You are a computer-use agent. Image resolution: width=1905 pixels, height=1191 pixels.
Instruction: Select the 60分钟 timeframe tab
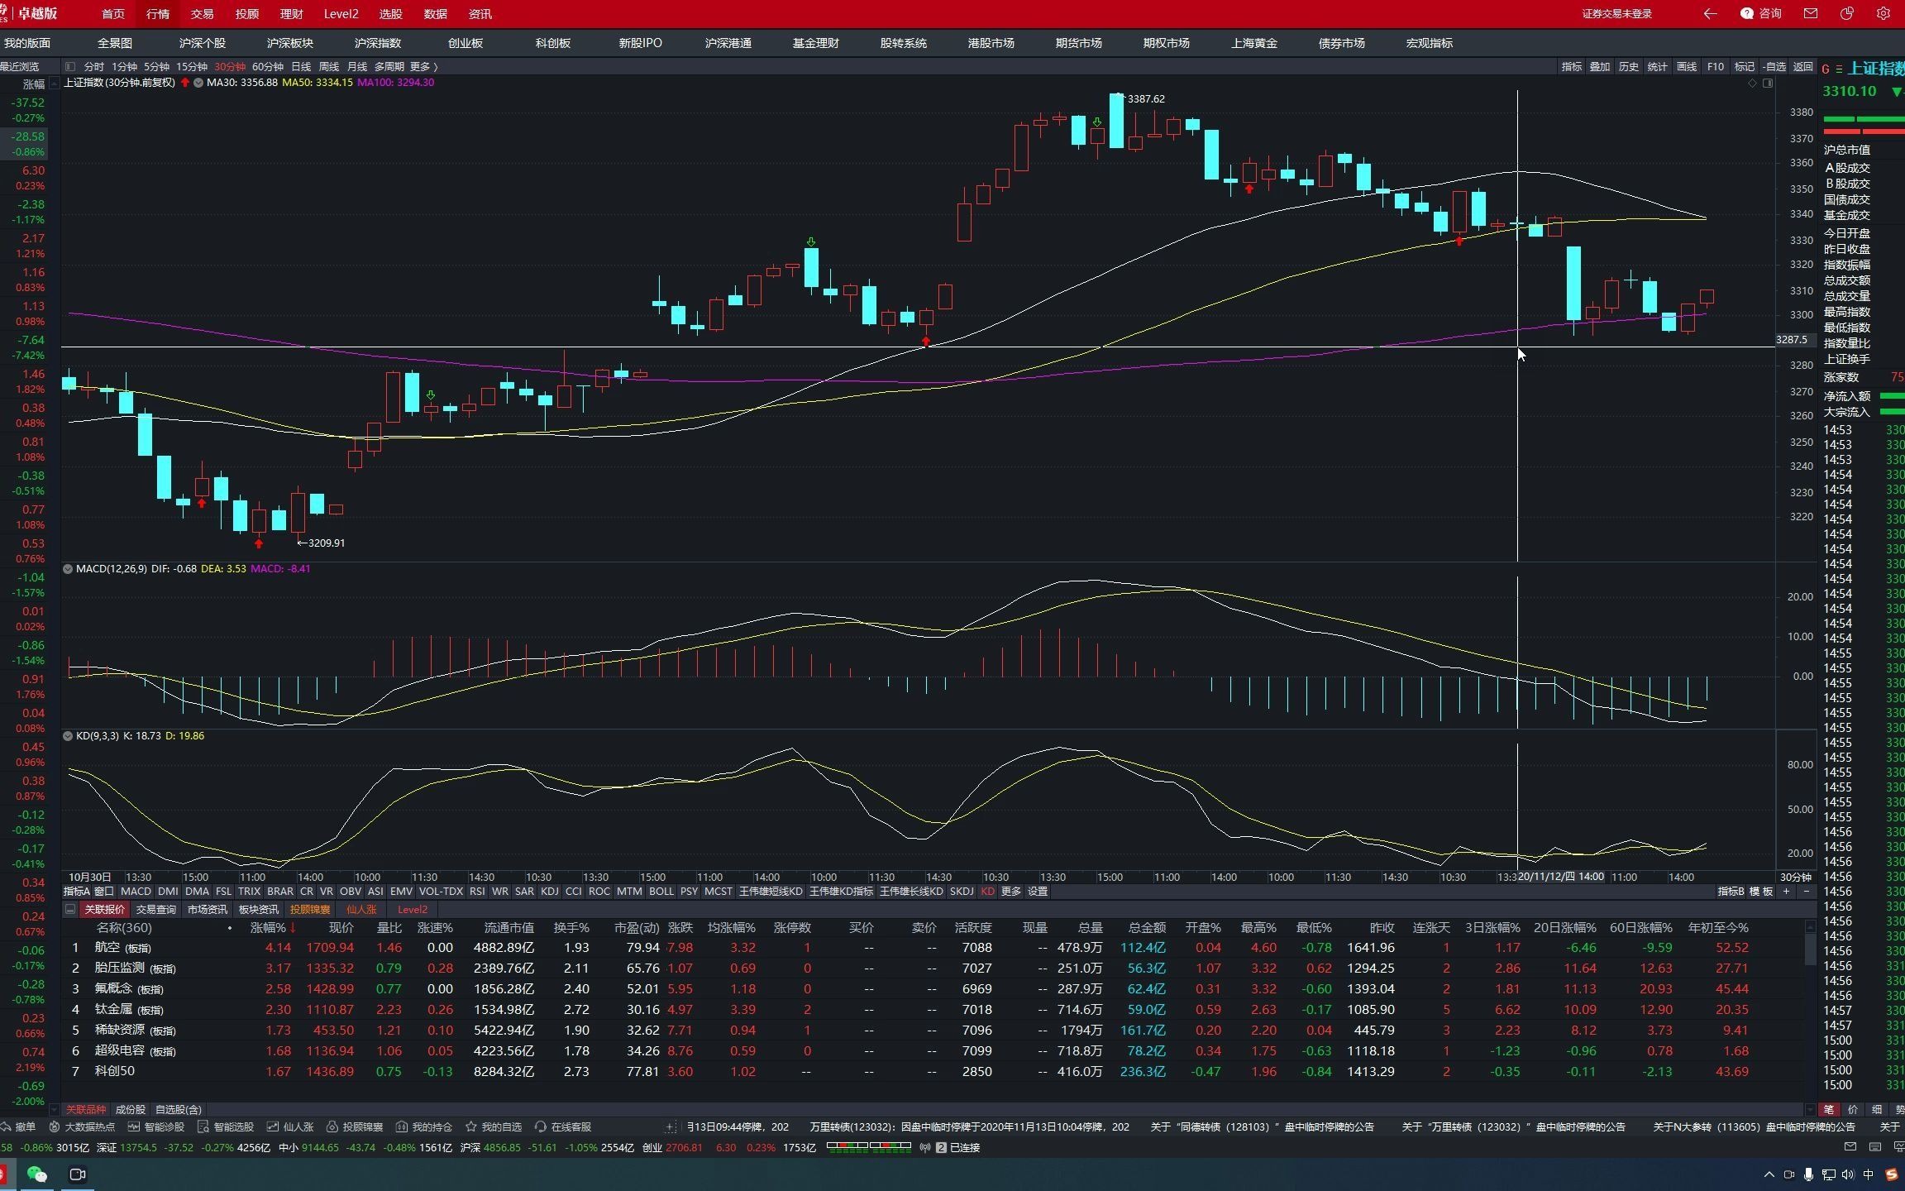[268, 66]
